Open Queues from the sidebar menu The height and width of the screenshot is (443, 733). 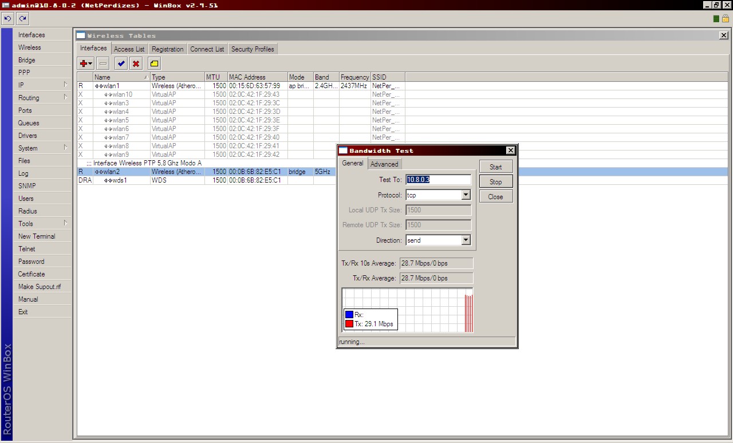(29, 123)
